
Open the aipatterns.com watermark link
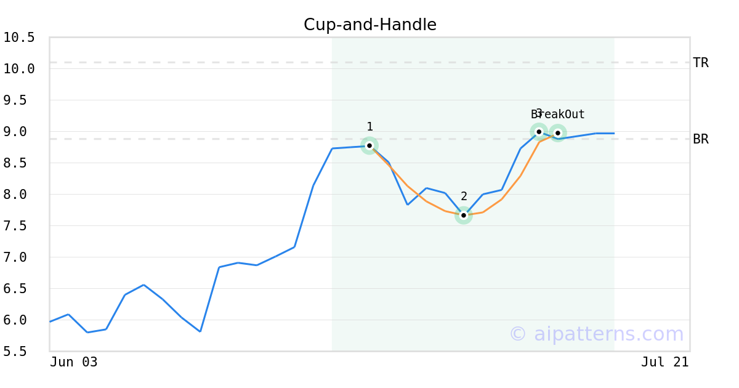click(596, 334)
